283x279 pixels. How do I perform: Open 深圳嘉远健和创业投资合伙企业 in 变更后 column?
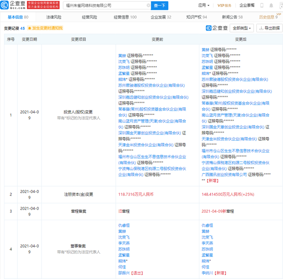point(237,92)
